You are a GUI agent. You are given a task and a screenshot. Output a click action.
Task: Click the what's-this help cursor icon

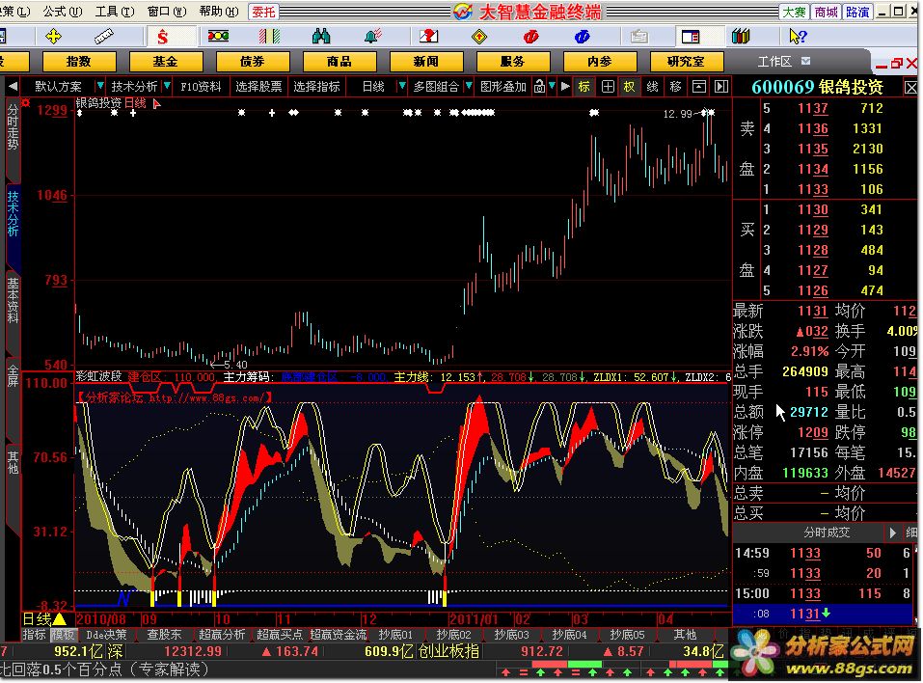(x=797, y=37)
